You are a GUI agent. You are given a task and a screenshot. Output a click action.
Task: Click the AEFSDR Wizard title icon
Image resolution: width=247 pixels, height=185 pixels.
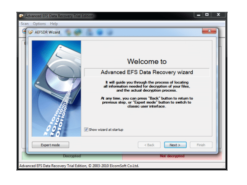click(31, 32)
